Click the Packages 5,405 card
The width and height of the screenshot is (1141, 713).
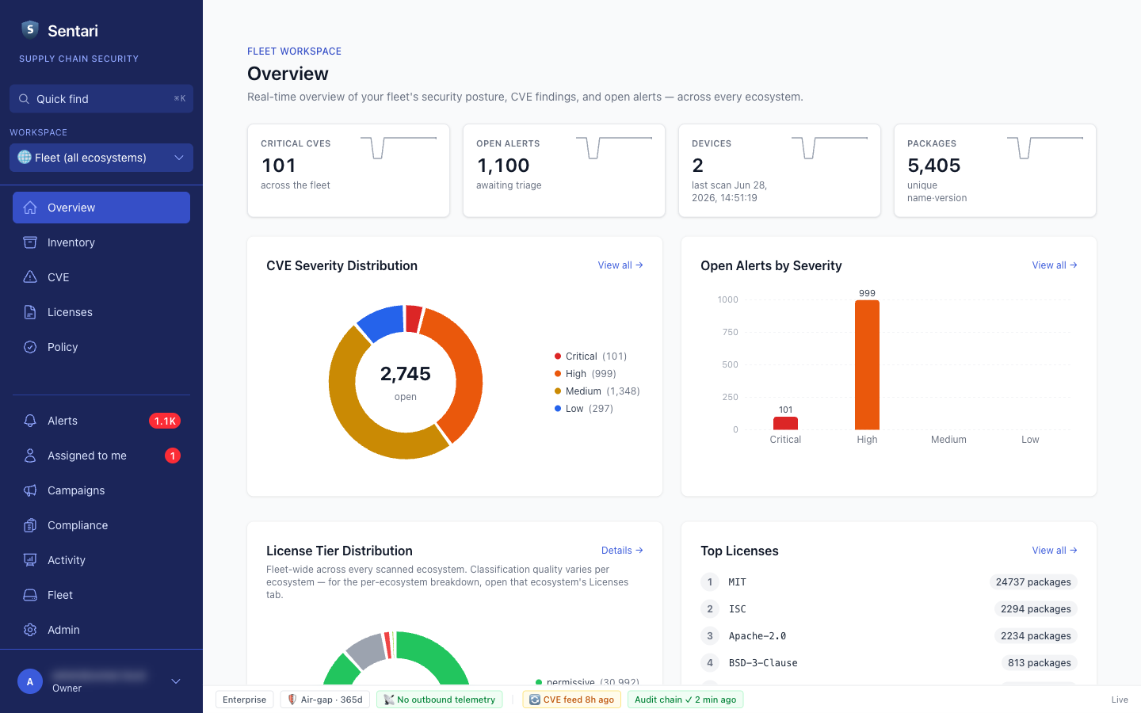995,170
